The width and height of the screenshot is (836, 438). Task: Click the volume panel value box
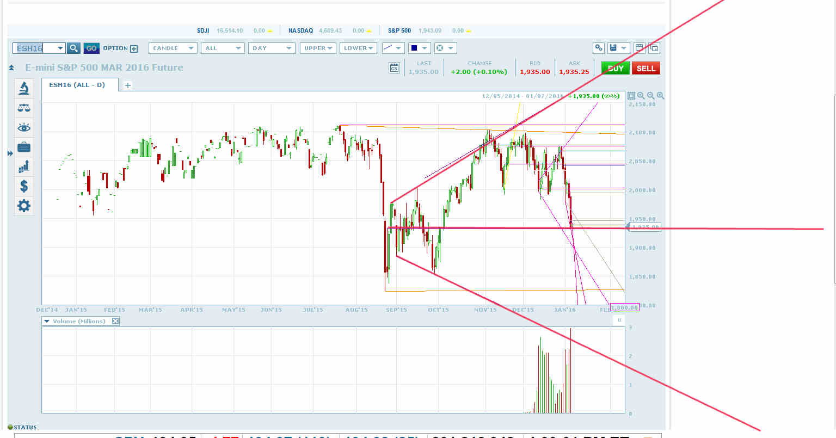click(x=619, y=320)
